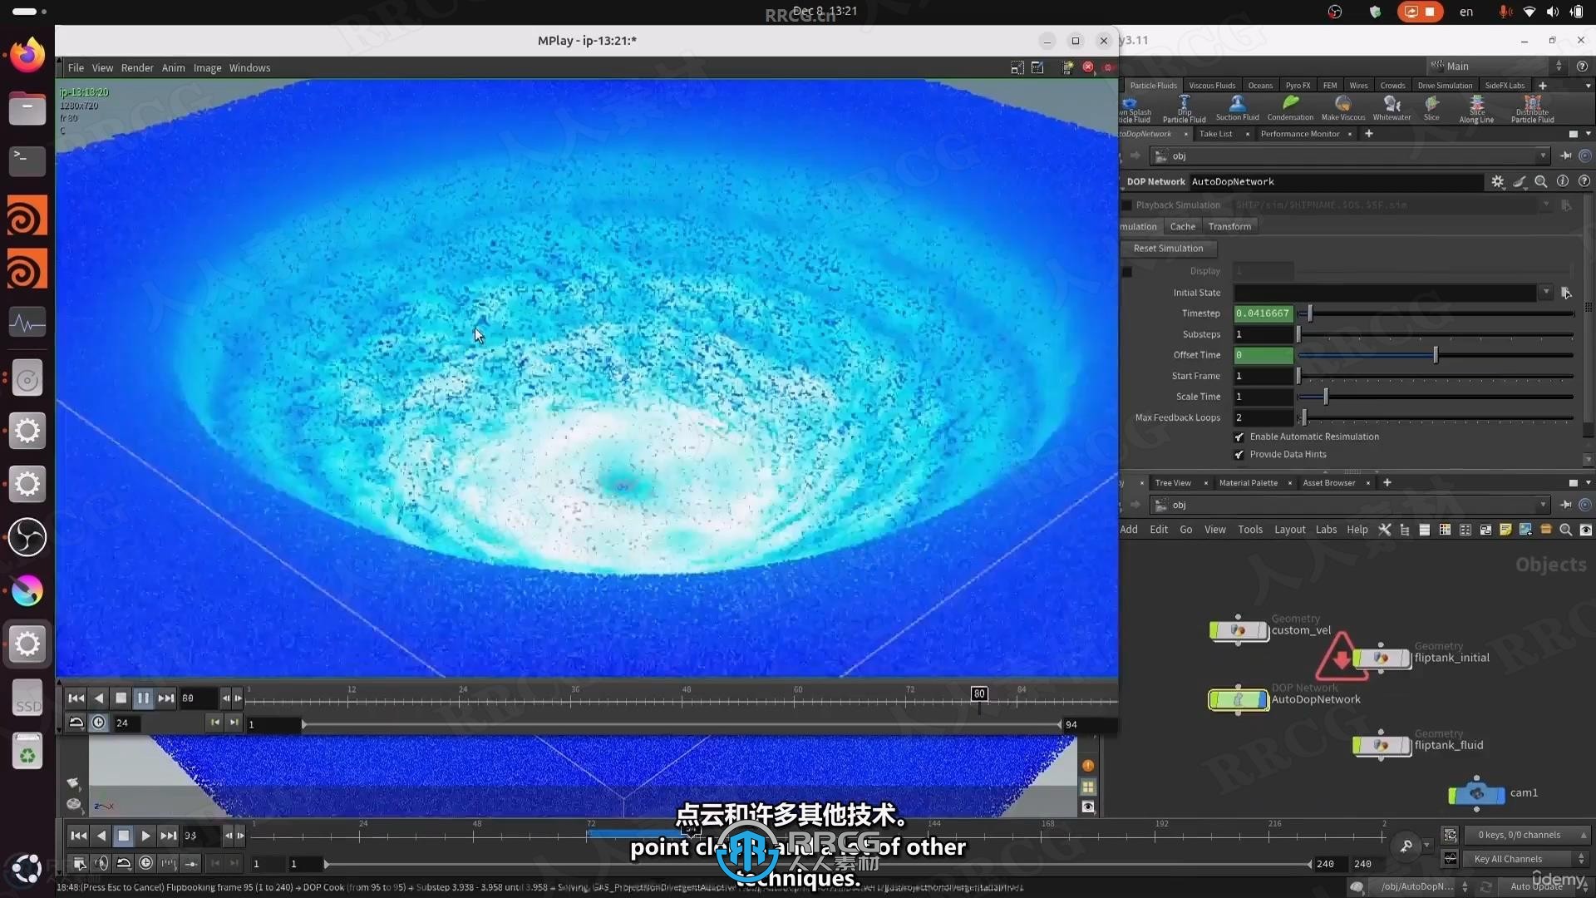1596x898 pixels.
Task: Open the Performance Monitor tab
Action: [x=1300, y=134]
